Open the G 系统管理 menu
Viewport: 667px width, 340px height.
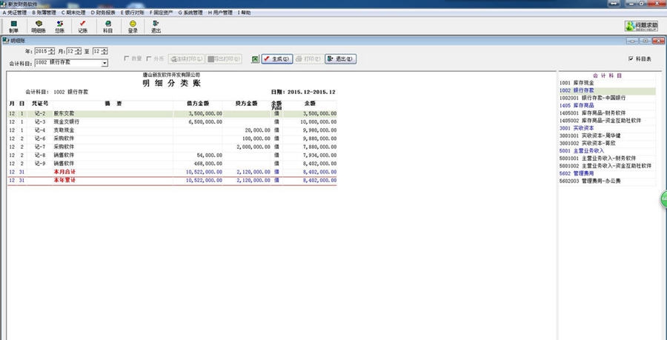(x=190, y=13)
